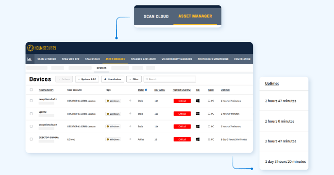334x175 pixels.
Task: Click the Critical badge for DESKTOP-5I8N04A
Action: pos(182,140)
